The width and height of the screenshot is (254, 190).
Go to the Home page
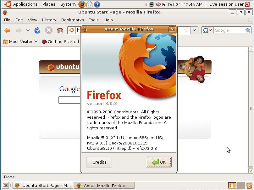(60, 30)
